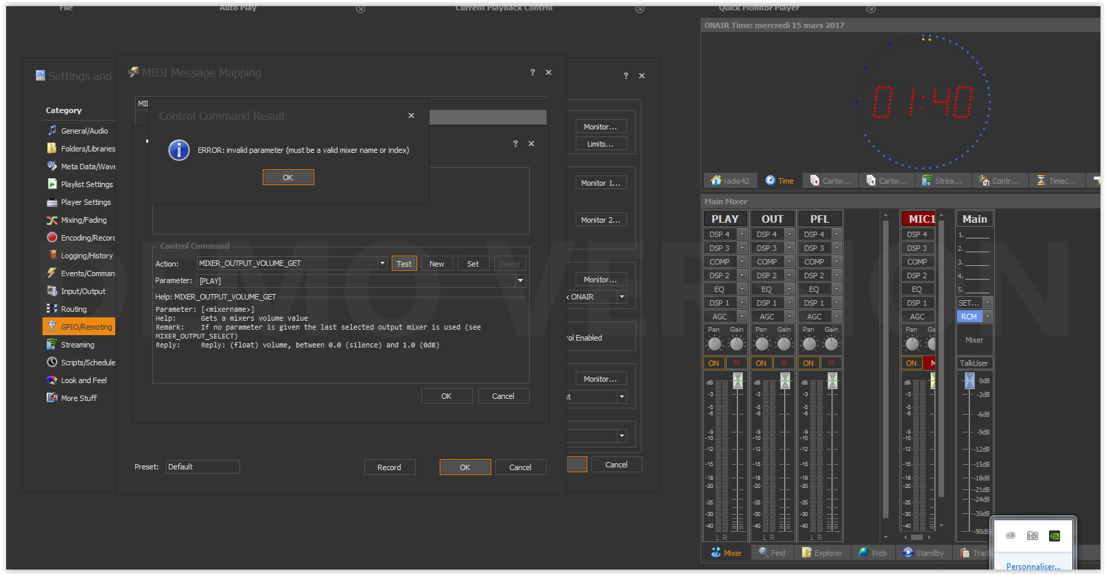The height and width of the screenshot is (575, 1106).
Task: Open the ONAIR dropdown in settings
Action: click(x=622, y=297)
